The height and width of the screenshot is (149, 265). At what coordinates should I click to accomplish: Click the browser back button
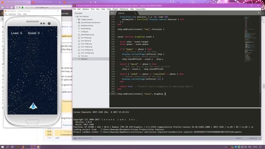(3, 7)
